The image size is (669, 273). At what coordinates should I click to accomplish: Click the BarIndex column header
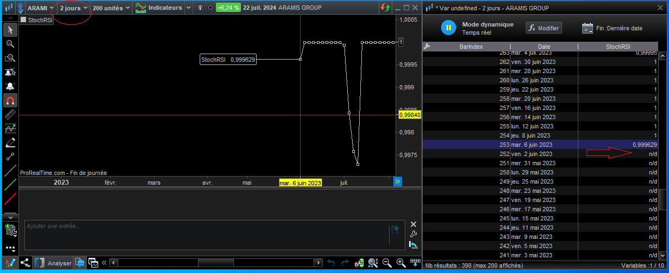pyautogui.click(x=471, y=47)
